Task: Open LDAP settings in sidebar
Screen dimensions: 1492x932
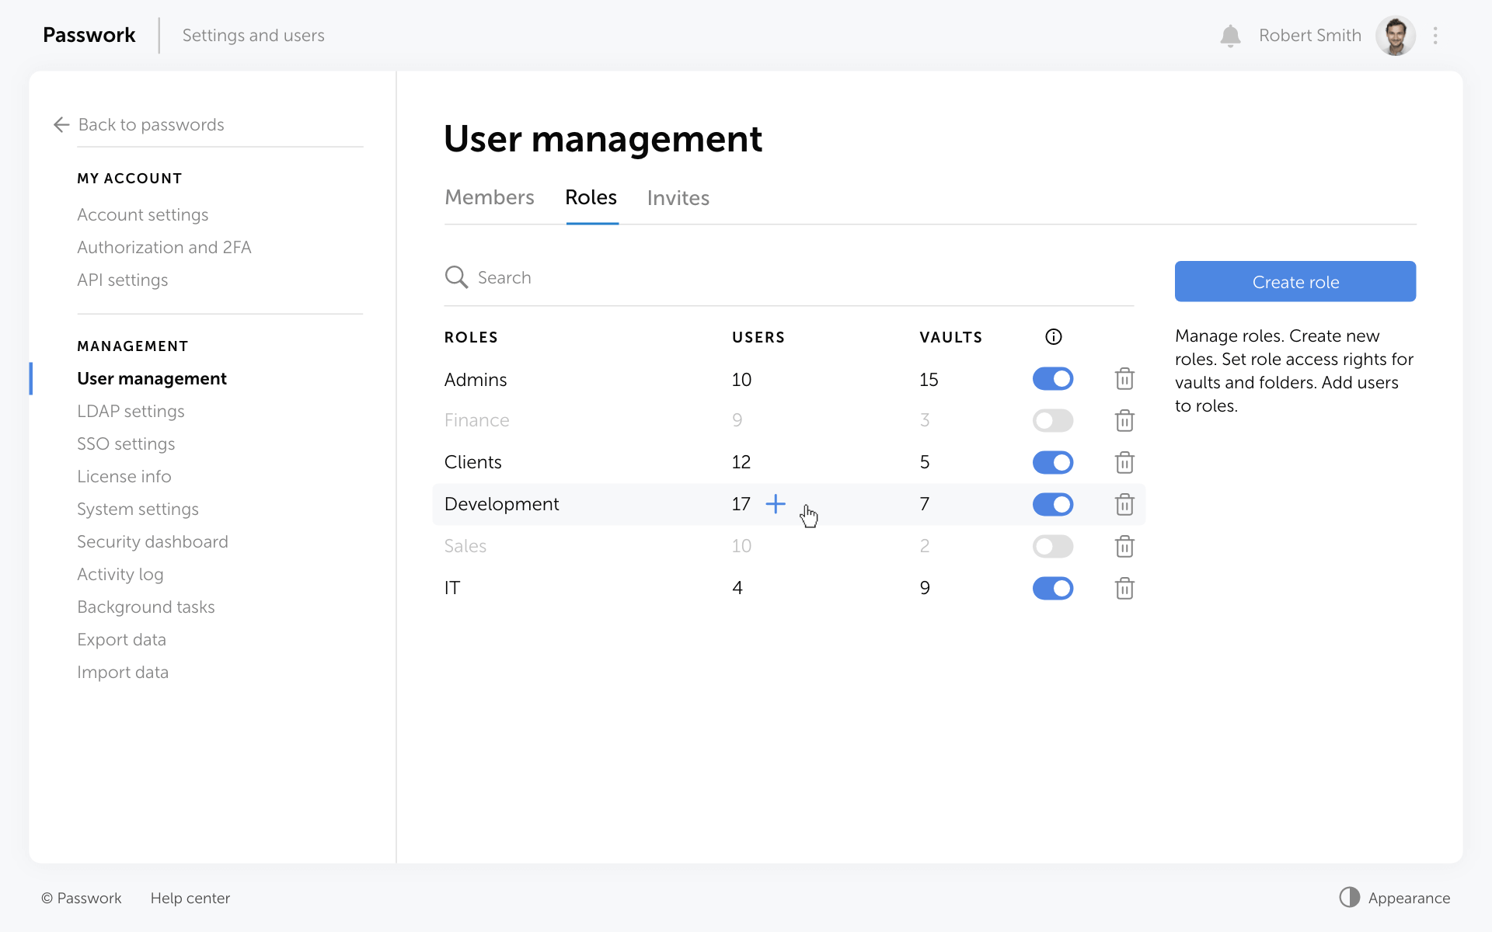Action: point(131,412)
